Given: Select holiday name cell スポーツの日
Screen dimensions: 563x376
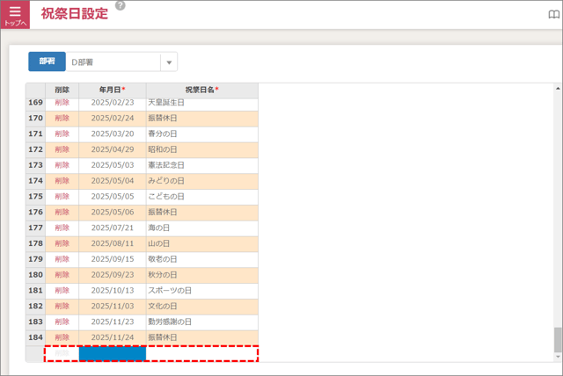Looking at the screenshot, I should pos(201,290).
